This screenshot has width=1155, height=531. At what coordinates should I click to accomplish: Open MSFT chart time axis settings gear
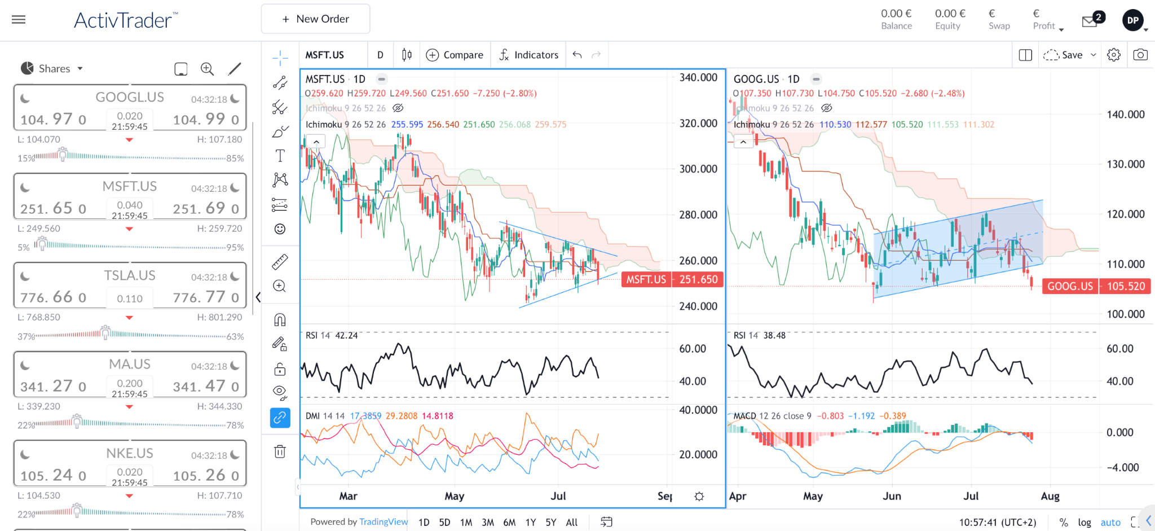tap(699, 497)
